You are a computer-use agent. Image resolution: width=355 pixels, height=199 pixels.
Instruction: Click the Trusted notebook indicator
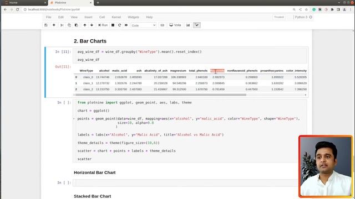tap(279, 17)
